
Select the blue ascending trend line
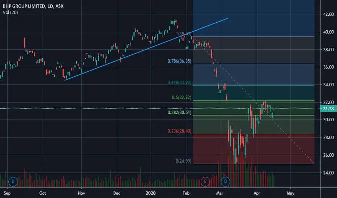click(146, 49)
